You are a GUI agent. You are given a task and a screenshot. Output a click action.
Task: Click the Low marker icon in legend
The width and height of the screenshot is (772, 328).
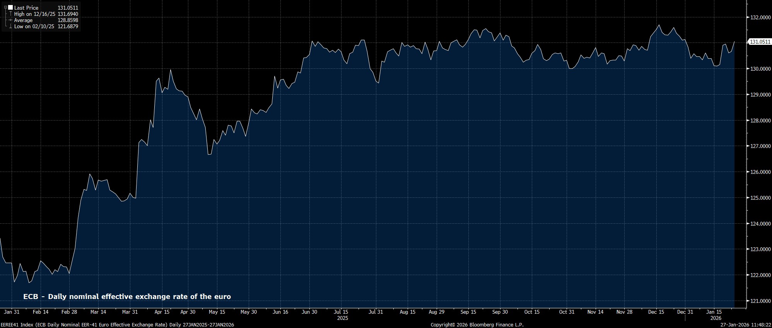10,27
